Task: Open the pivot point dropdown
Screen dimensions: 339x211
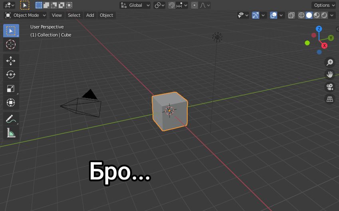Action: pyautogui.click(x=159, y=5)
